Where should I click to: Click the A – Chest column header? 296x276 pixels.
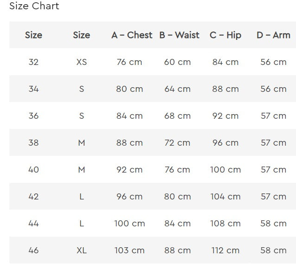(132, 35)
